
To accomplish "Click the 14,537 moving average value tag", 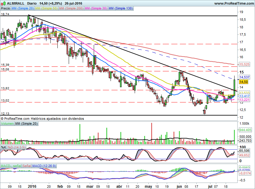I will (x=244, y=77).
